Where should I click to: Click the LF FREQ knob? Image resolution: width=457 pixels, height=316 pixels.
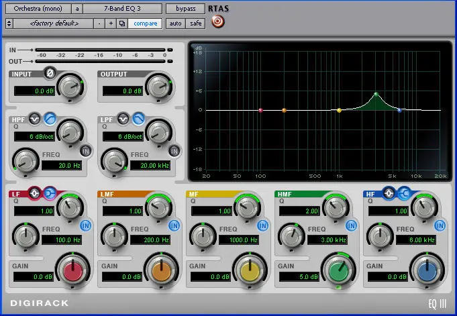click(x=26, y=236)
